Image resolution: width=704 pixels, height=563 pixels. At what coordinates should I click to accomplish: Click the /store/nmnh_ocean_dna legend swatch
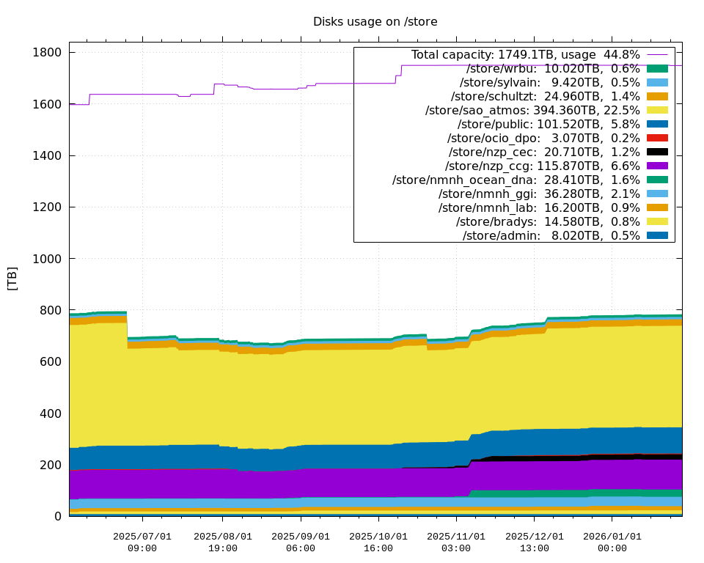pos(657,180)
